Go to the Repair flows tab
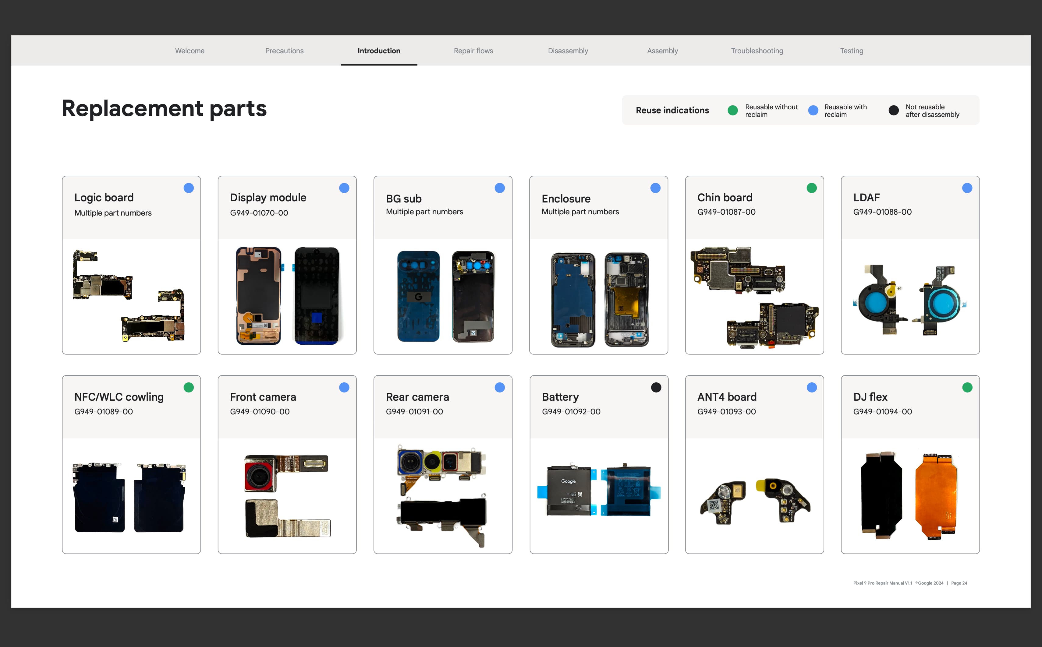Viewport: 1042px width, 647px height. point(473,51)
